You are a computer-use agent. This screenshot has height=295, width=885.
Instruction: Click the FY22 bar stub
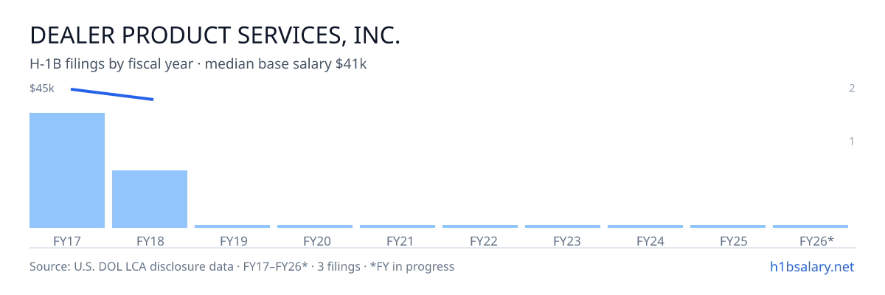pyautogui.click(x=480, y=226)
